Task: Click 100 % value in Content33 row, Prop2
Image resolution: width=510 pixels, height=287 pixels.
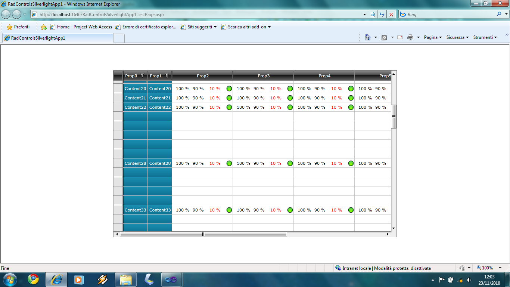Action: click(183, 210)
